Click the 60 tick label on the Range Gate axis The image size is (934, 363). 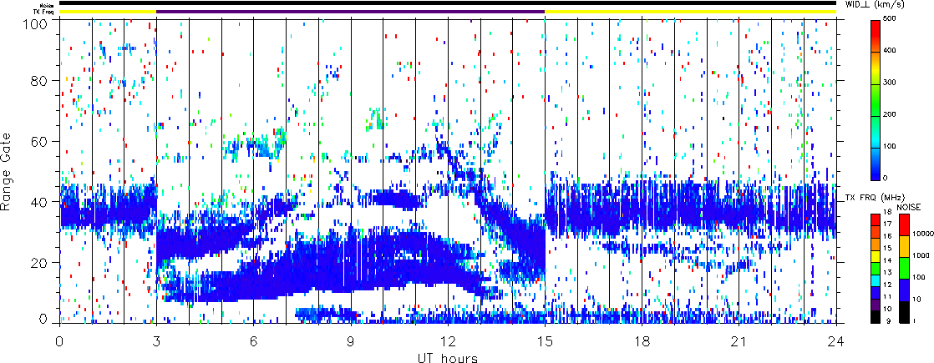(x=43, y=141)
